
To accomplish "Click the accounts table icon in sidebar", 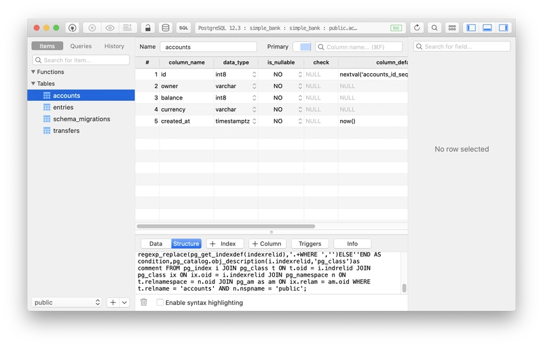I will pyautogui.click(x=47, y=96).
